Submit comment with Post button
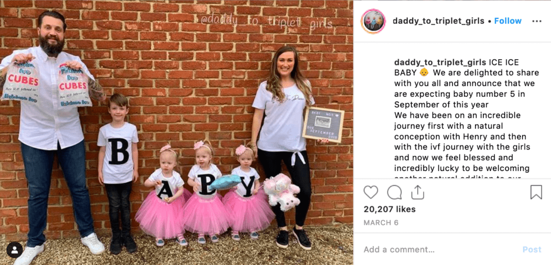 coord(532,249)
